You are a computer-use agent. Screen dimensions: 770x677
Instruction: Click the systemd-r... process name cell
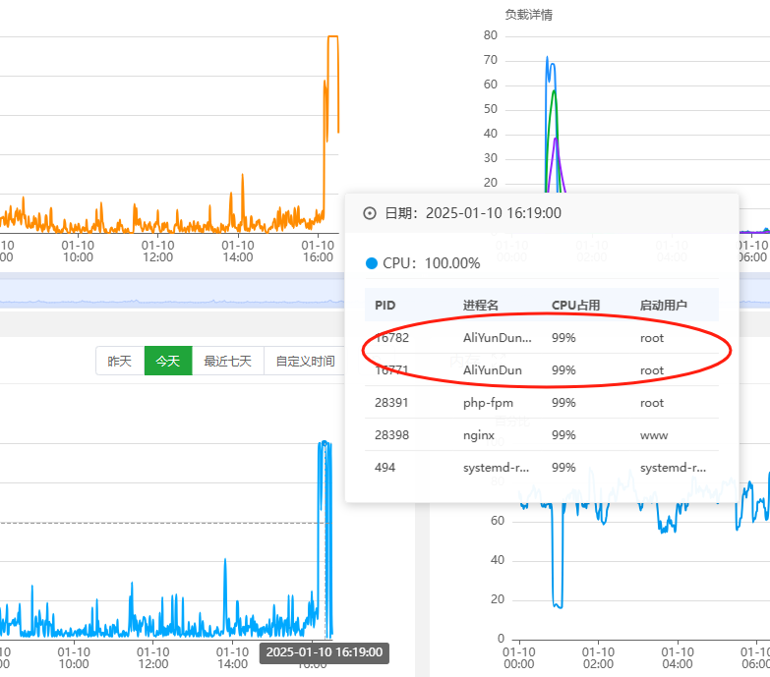(x=496, y=468)
